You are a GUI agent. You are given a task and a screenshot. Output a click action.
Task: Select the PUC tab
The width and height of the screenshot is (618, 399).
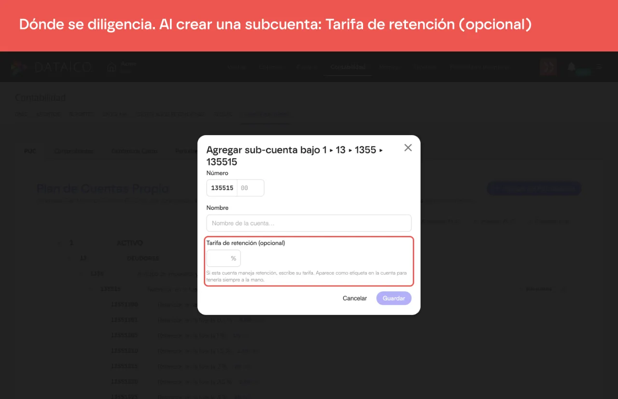click(30, 151)
